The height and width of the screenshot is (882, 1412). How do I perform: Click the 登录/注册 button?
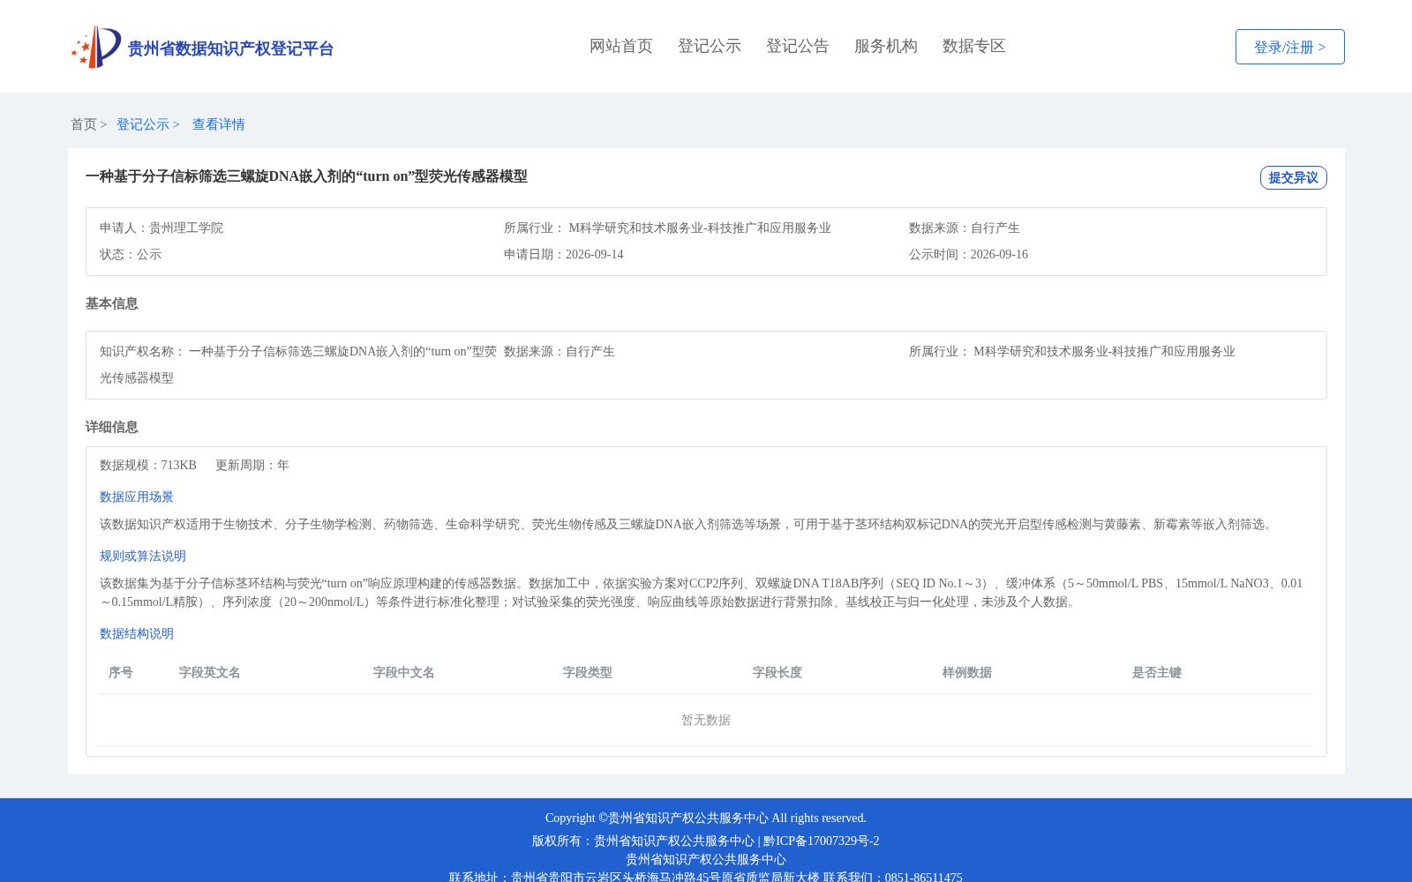click(x=1289, y=47)
